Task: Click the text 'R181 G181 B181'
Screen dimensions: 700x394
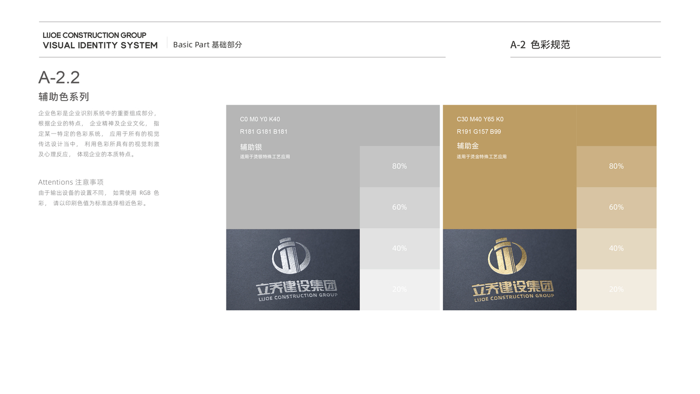Action: (x=263, y=131)
